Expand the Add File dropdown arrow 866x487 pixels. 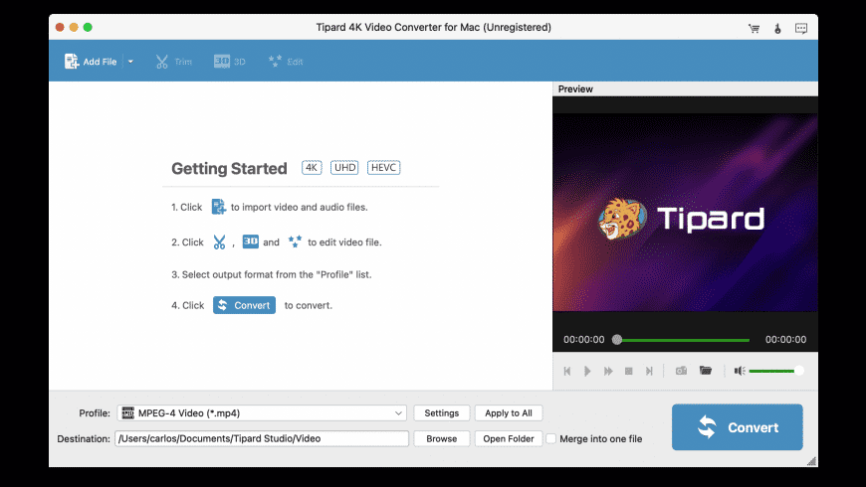[130, 62]
